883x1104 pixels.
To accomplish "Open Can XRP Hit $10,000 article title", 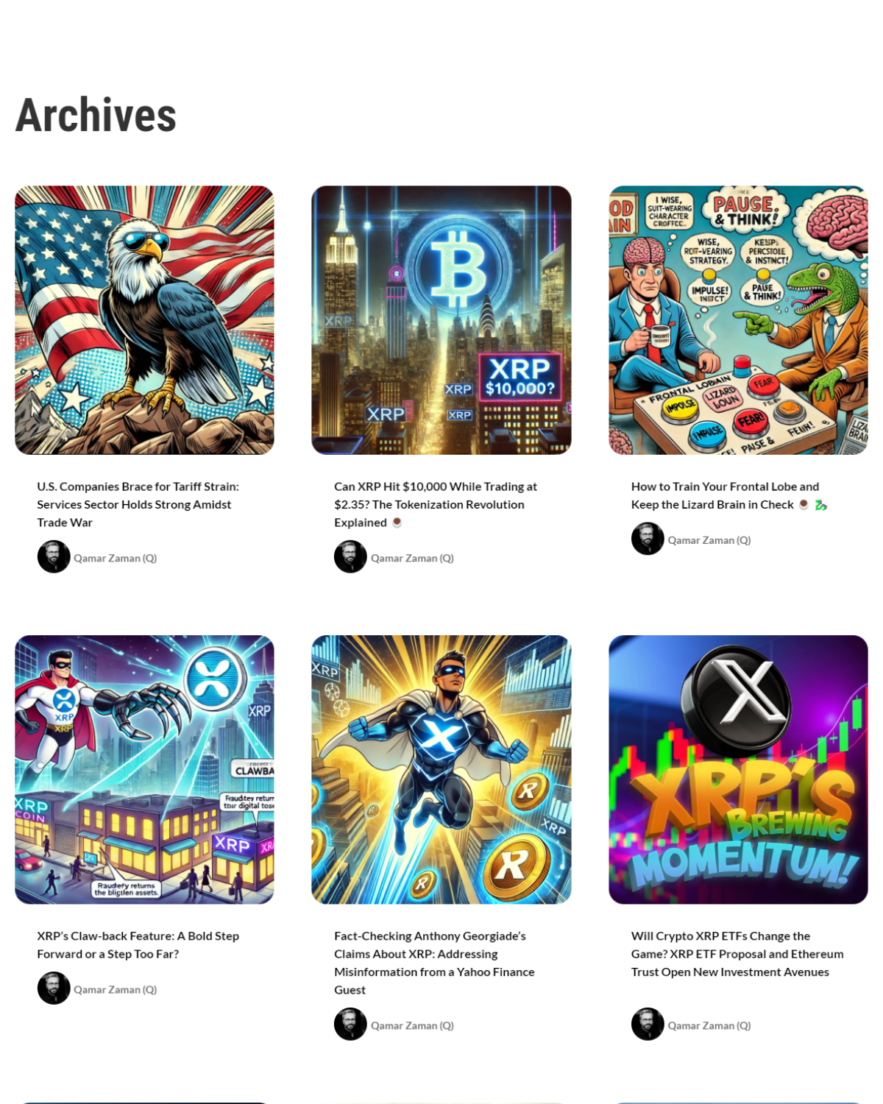I will pos(436,505).
